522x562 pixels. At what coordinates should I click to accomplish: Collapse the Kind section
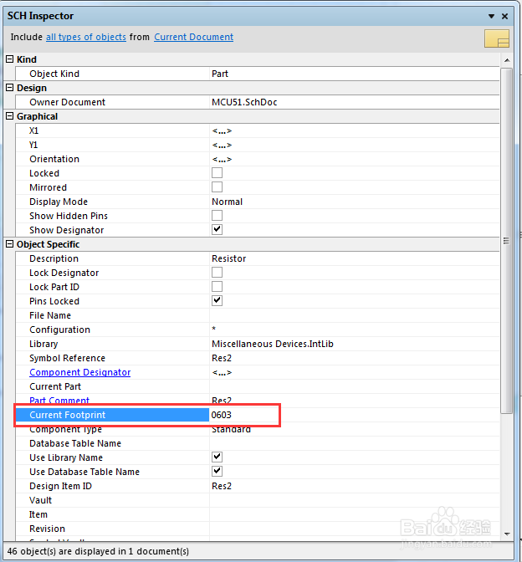click(10, 59)
